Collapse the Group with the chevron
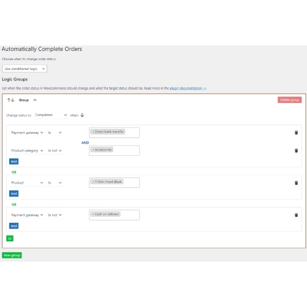 [x=35, y=100]
